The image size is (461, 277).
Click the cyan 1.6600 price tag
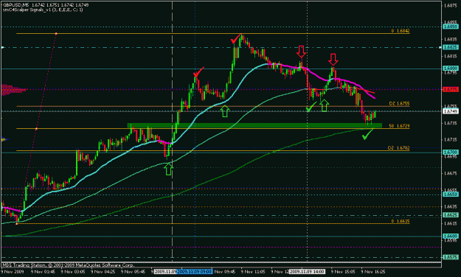pos(450,236)
